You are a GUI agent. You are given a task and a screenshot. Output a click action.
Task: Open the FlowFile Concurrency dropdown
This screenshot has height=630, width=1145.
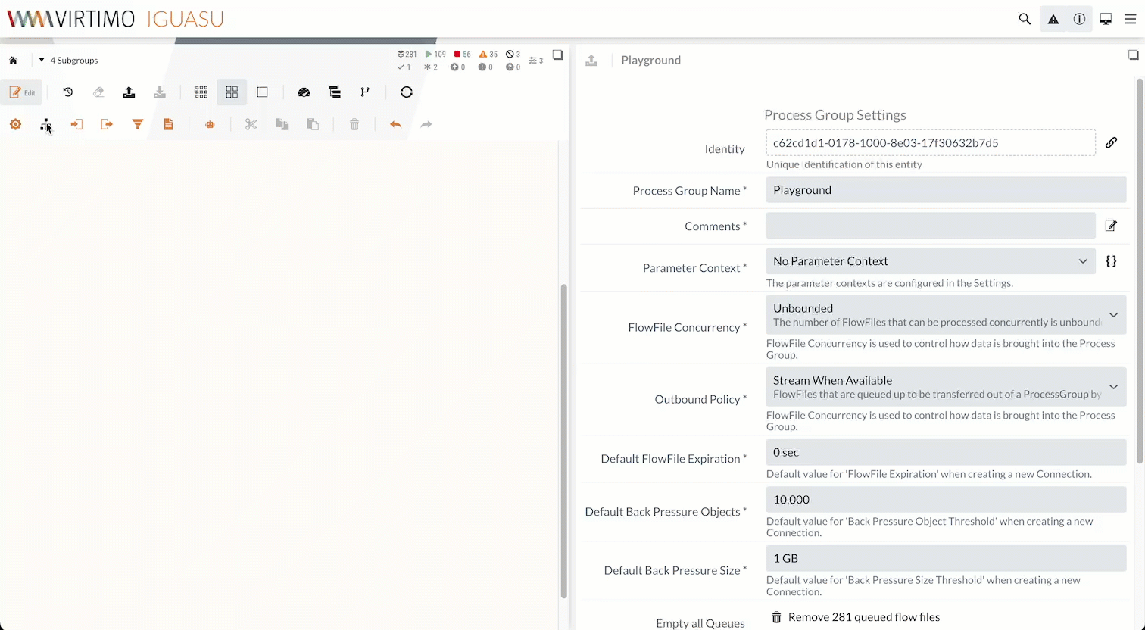pyautogui.click(x=1113, y=314)
